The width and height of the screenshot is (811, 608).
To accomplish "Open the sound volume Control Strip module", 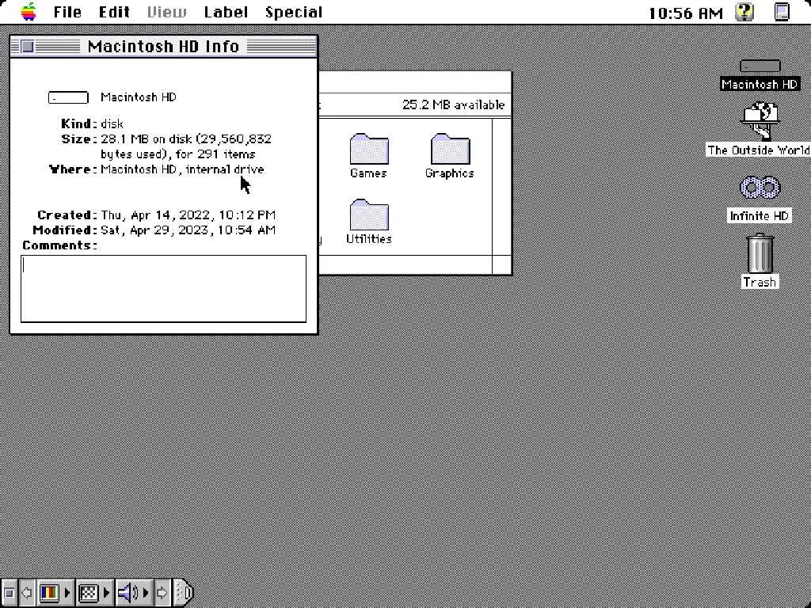I will tap(133, 592).
